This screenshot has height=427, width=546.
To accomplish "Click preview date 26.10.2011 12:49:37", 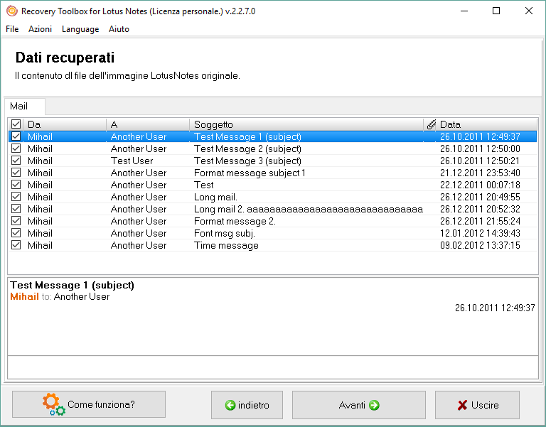I will (x=495, y=308).
